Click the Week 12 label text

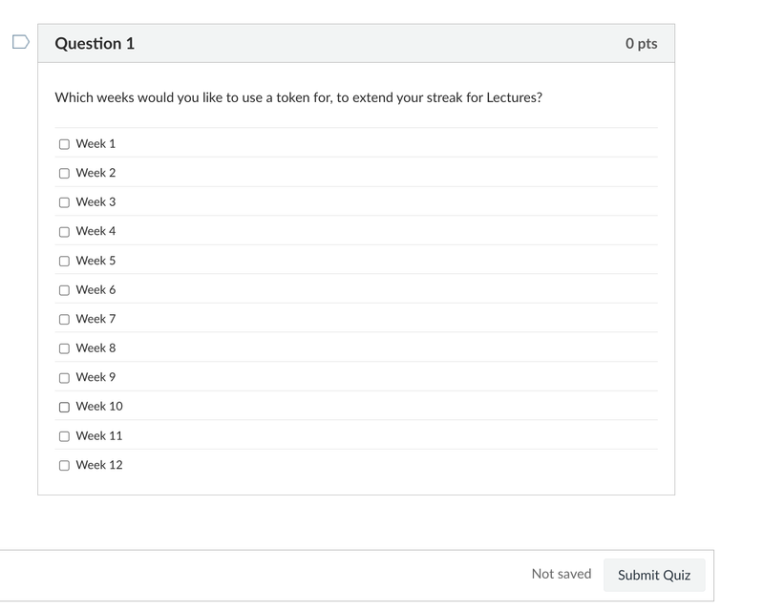[x=99, y=465]
